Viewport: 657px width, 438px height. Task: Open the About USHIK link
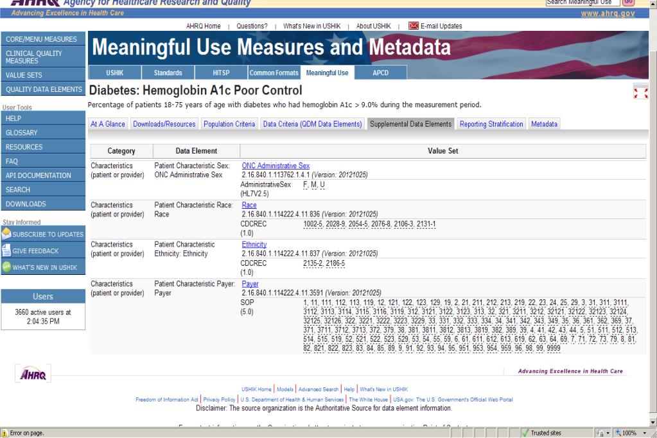point(373,26)
